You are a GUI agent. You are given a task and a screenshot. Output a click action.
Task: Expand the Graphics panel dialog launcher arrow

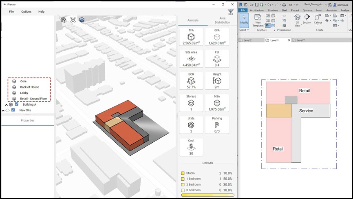pos(274,30)
